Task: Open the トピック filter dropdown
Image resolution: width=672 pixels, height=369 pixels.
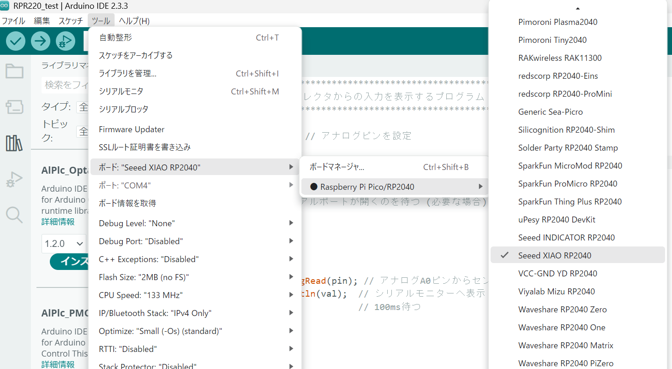Action: [83, 132]
